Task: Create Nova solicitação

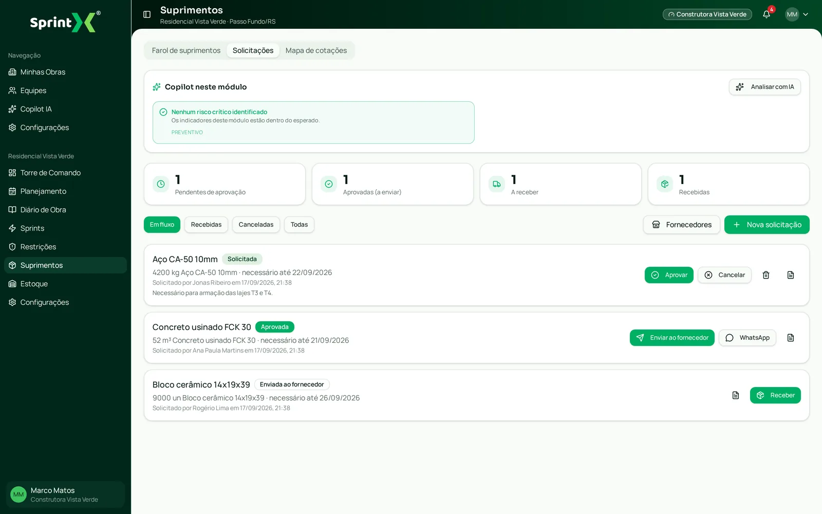Action: click(x=767, y=225)
